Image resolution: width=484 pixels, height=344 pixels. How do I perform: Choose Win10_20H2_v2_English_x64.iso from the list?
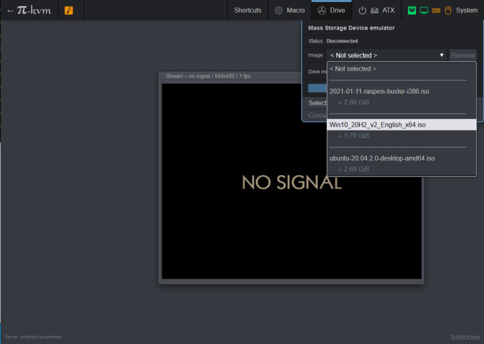pyautogui.click(x=377, y=125)
